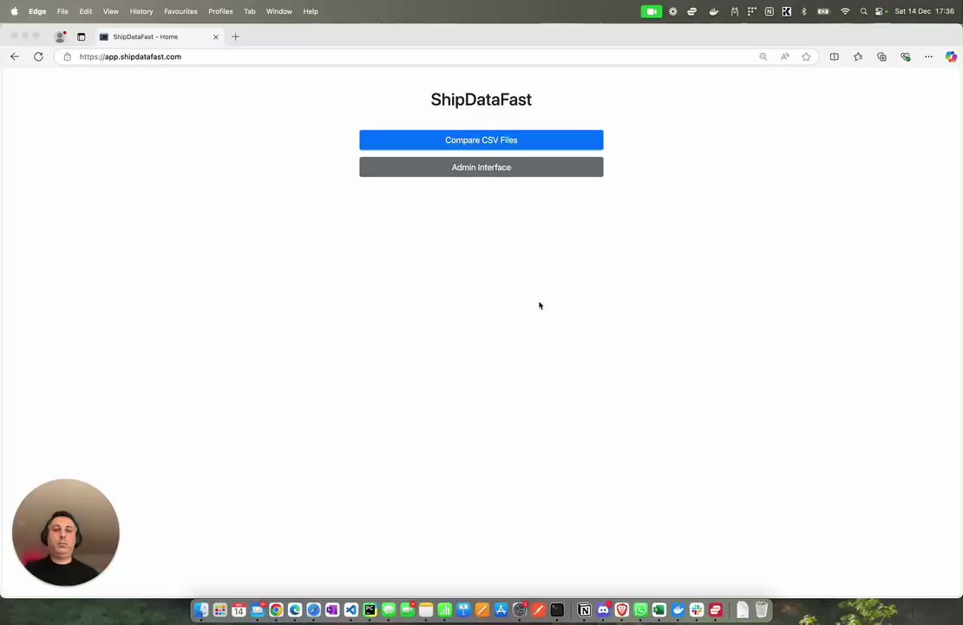This screenshot has height=625, width=963.
Task: Open Spotlight search in menu bar
Action: [863, 11]
